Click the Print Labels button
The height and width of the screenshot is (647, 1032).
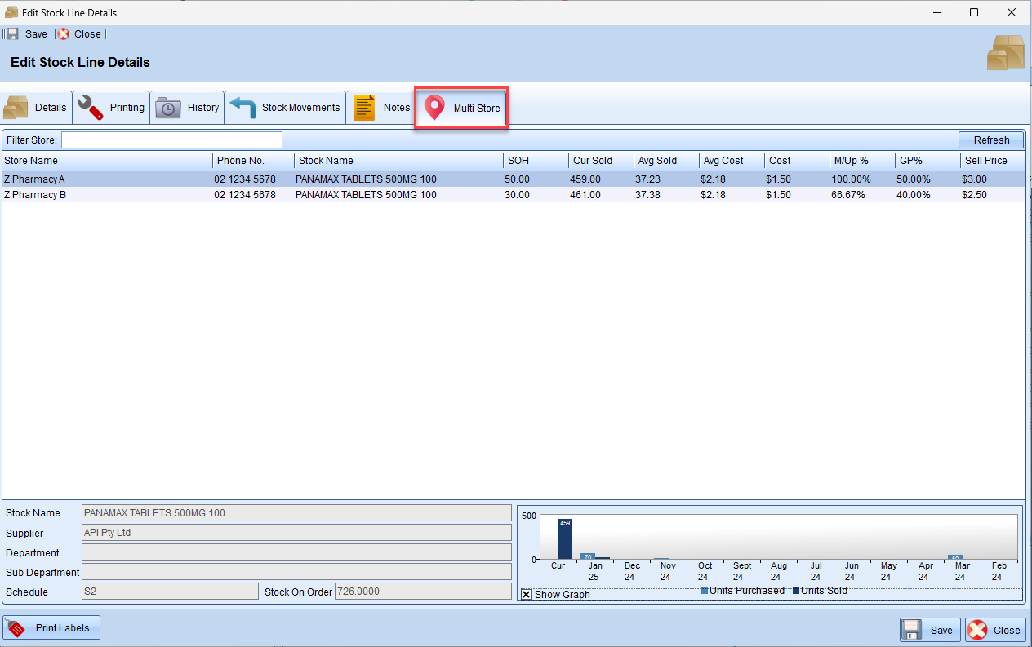coord(51,628)
